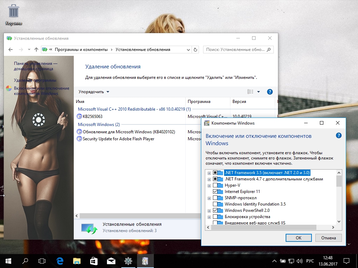Uncheck Windows PowerShell 2.0

(x=215, y=210)
